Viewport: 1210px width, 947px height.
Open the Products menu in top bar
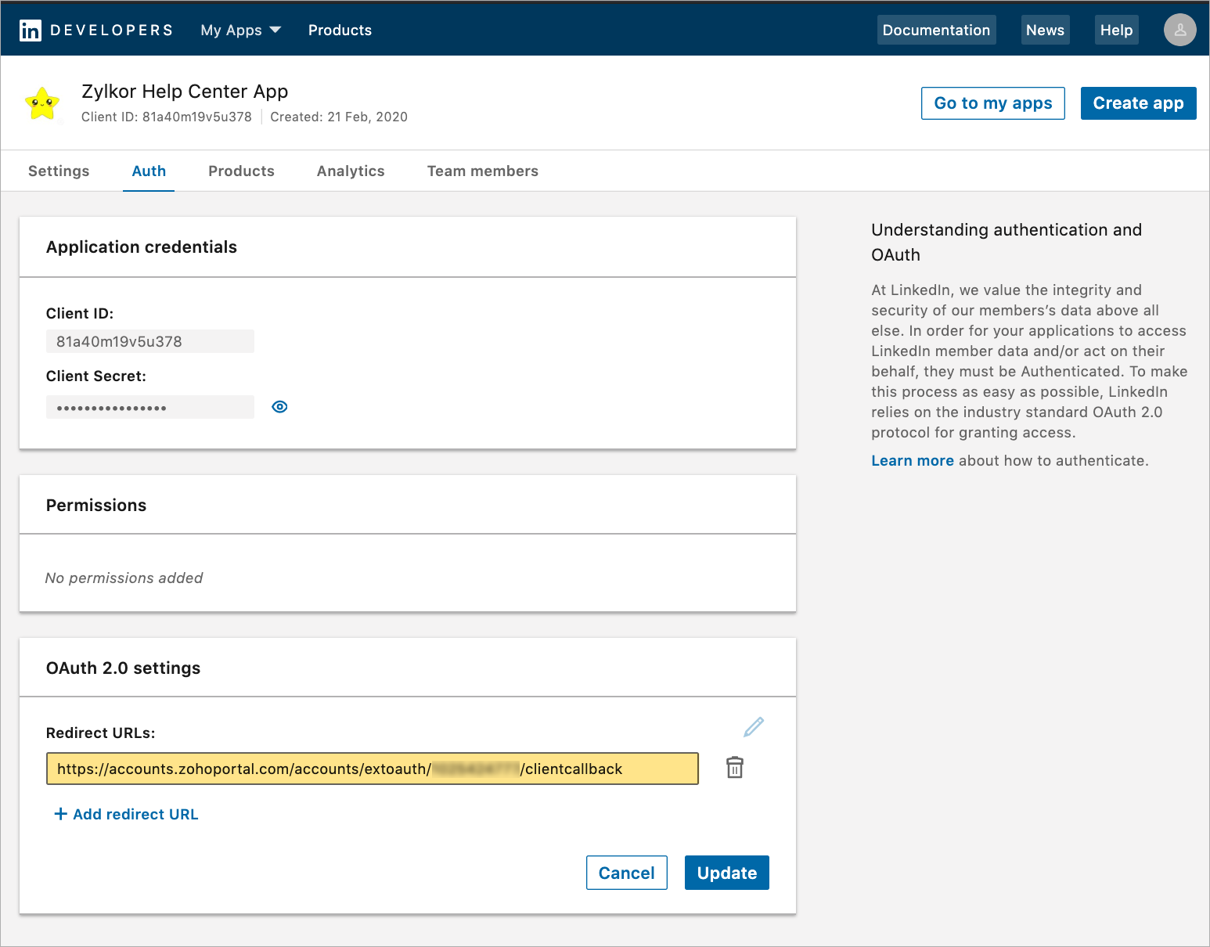(340, 31)
